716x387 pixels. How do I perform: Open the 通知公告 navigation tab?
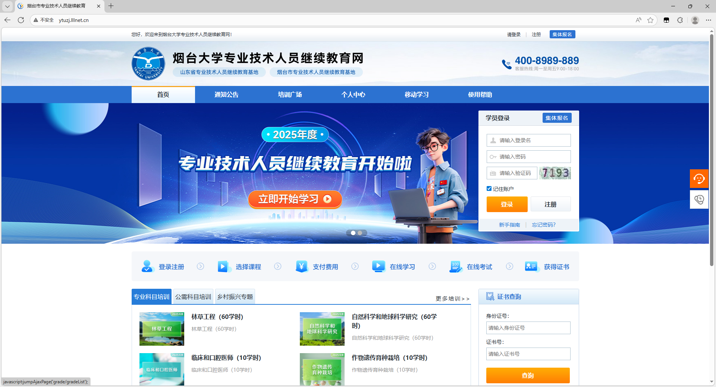coord(226,95)
